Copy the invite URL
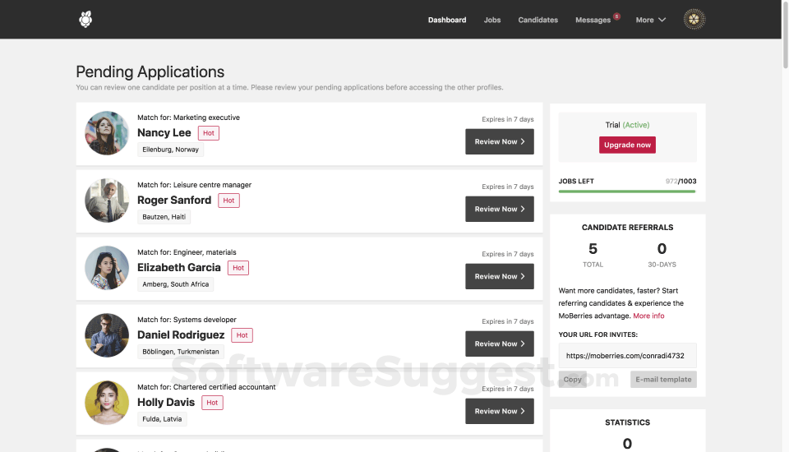Image resolution: width=789 pixels, height=452 pixels. click(x=572, y=380)
